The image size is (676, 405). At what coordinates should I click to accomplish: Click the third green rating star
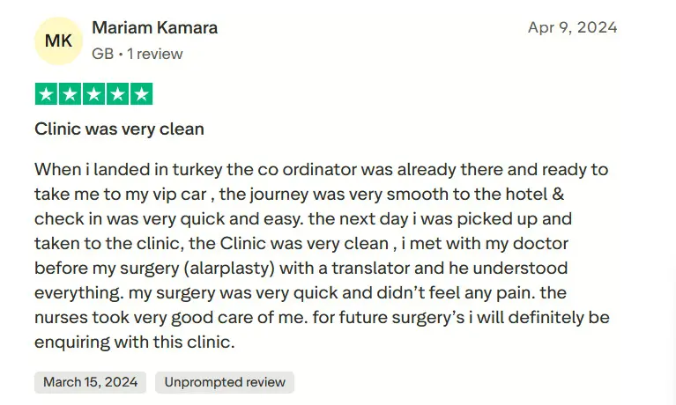(93, 94)
